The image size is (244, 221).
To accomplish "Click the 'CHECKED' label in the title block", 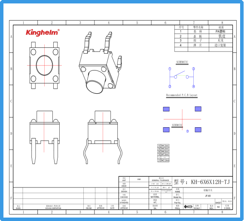I will click(124, 197).
